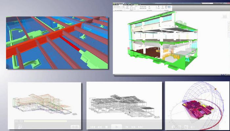
Task: Select the green-highlighted ribbon tab
Action: (136, 5)
